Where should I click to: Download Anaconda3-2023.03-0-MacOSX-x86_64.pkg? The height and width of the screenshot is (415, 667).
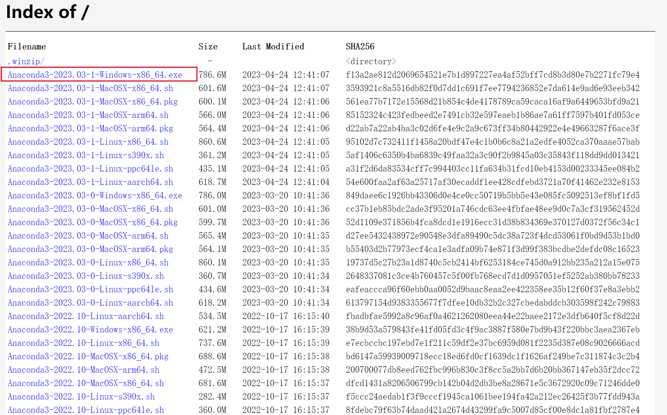(93, 222)
